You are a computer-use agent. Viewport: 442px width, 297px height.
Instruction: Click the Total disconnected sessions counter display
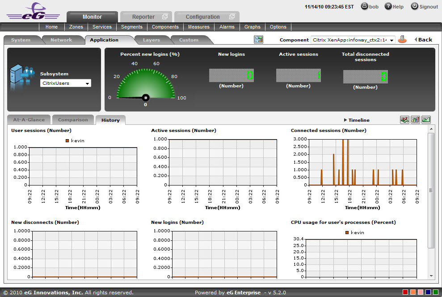[x=365, y=77]
